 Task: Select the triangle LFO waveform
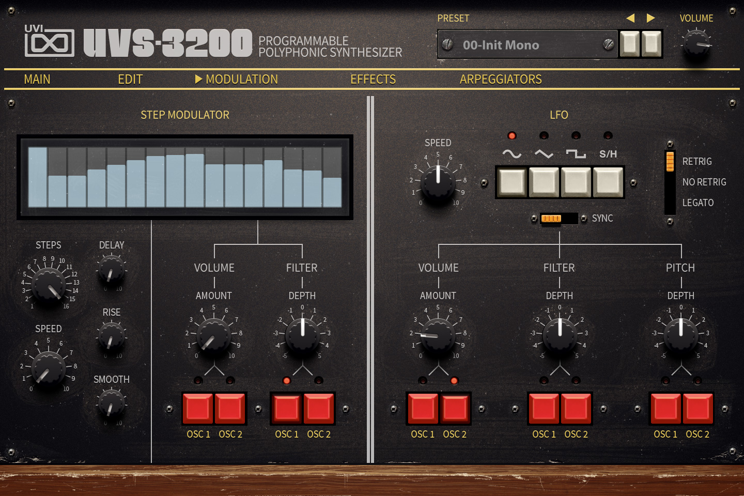(x=544, y=182)
